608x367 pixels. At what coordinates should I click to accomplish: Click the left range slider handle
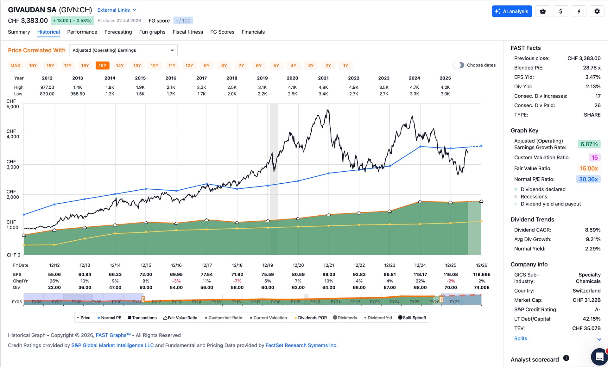click(143, 299)
